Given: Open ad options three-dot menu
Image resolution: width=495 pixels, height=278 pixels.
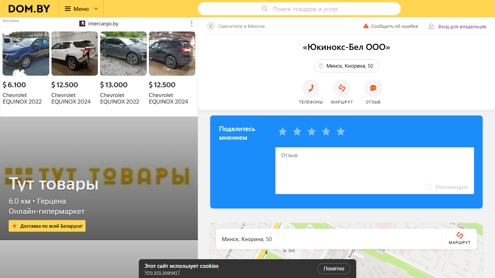Looking at the screenshot, I should 192,24.
